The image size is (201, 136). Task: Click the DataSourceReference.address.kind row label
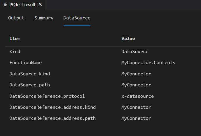tap(53, 107)
